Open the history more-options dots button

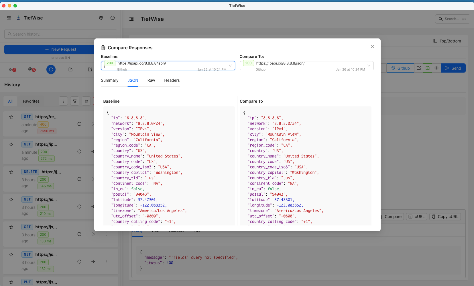click(x=63, y=101)
